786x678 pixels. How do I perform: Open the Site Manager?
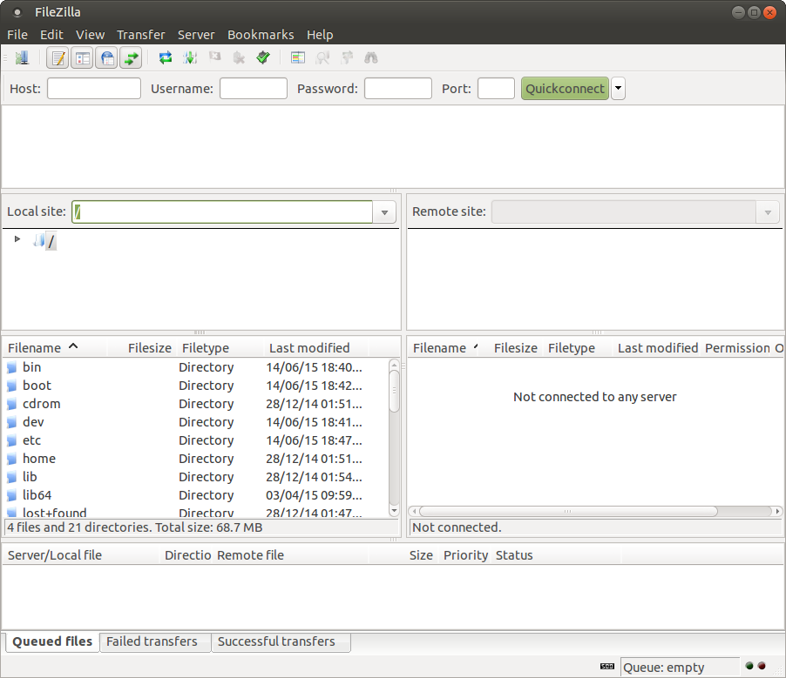(x=24, y=57)
